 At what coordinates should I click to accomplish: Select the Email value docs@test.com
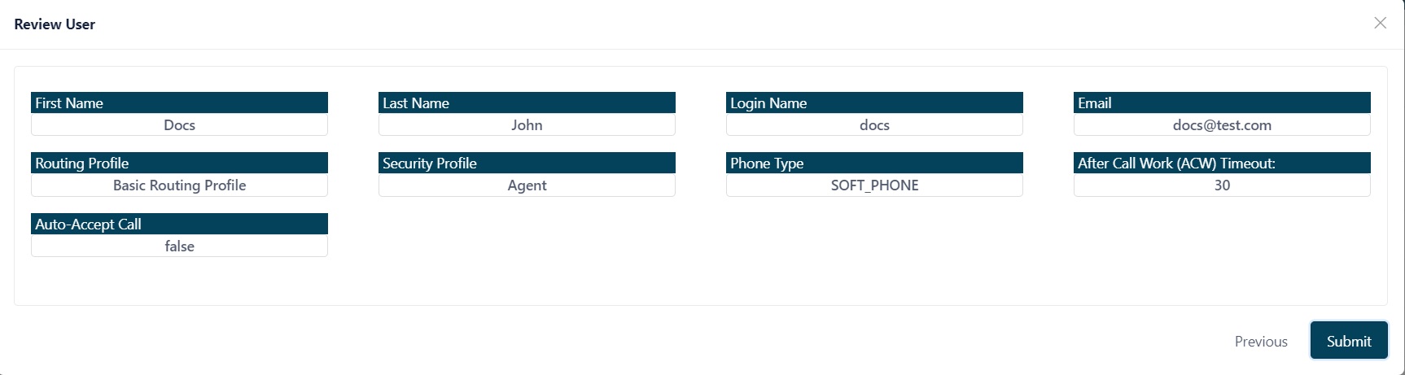coord(1222,124)
